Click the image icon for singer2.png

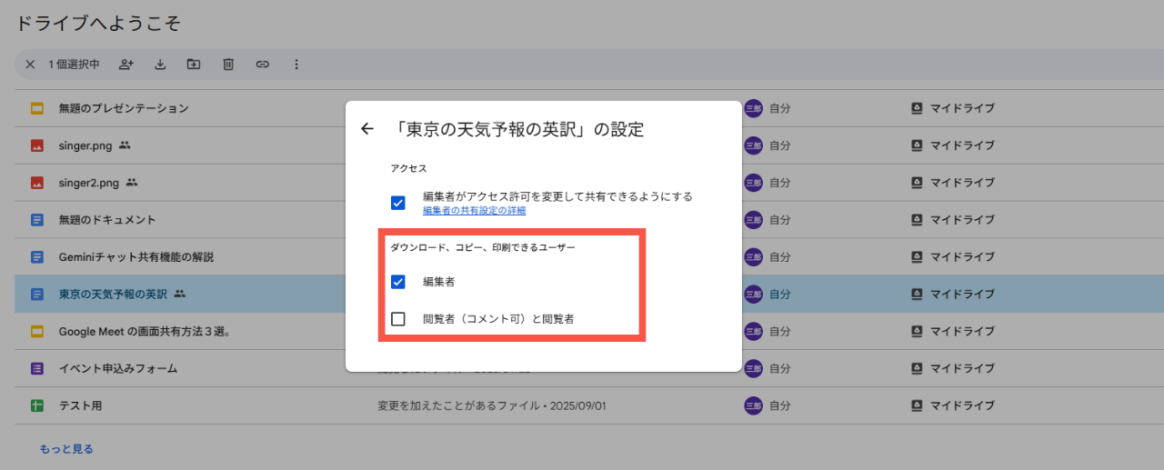(37, 183)
